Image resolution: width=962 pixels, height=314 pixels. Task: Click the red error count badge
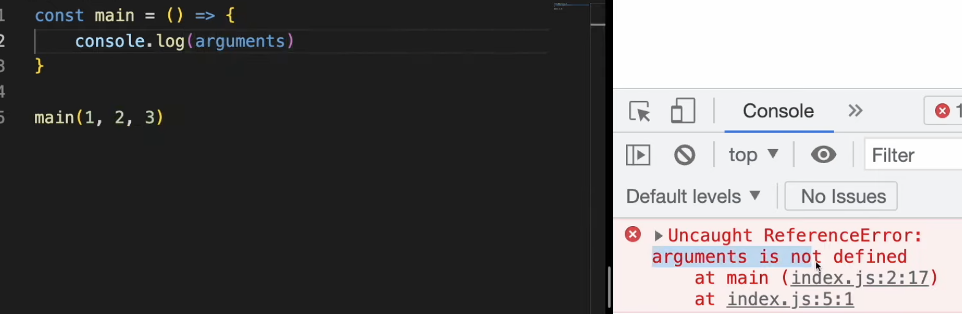944,111
